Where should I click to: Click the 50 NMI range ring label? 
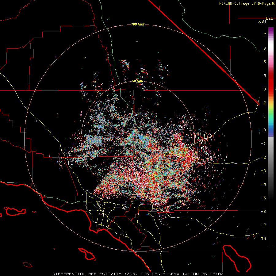(138, 81)
